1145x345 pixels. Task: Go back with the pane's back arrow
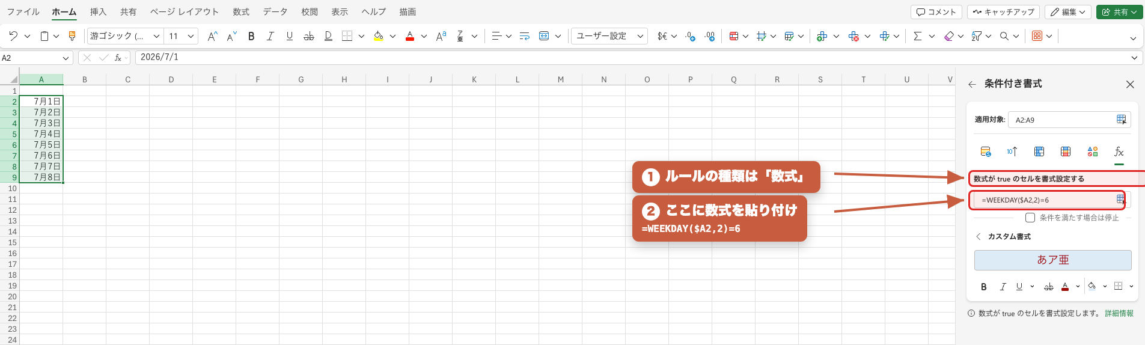coord(972,84)
